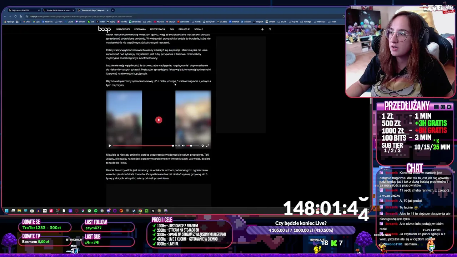Open the ROZRYWKA section

(x=140, y=29)
